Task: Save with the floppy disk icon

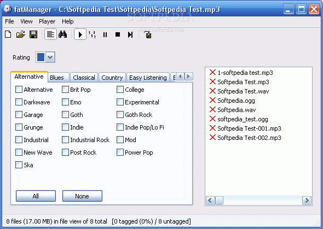Action: click(33, 34)
